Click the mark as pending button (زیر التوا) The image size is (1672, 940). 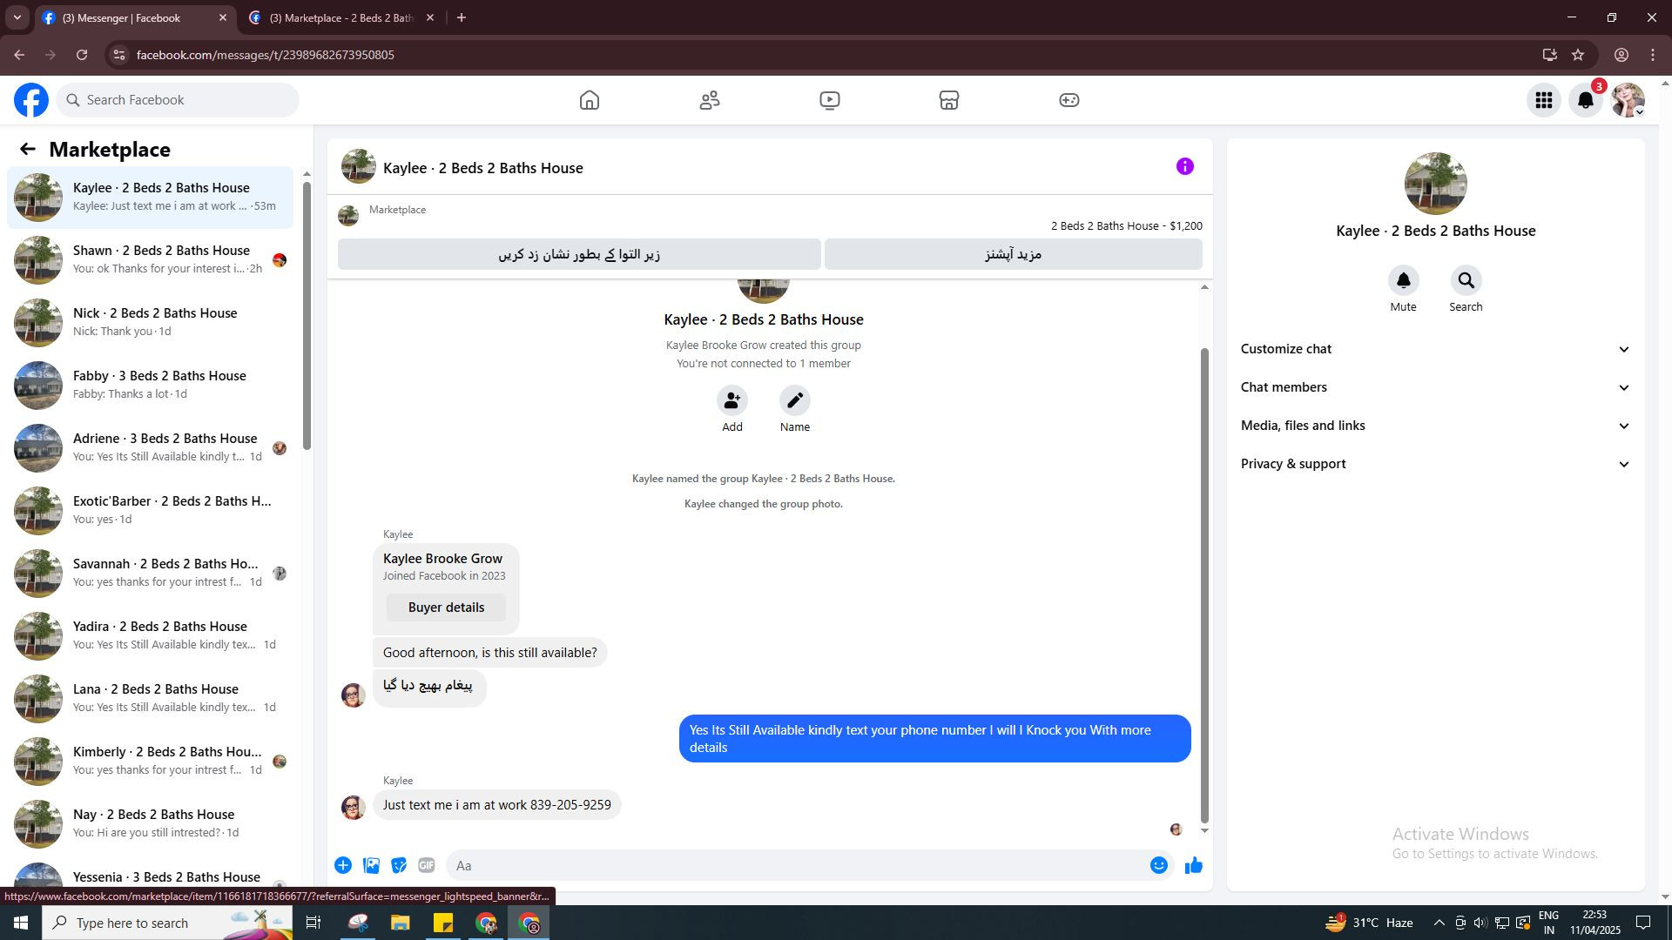pyautogui.click(x=579, y=254)
